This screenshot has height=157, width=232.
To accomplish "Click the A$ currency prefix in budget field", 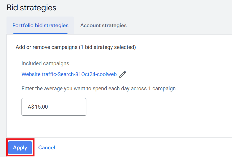I will [31, 107].
